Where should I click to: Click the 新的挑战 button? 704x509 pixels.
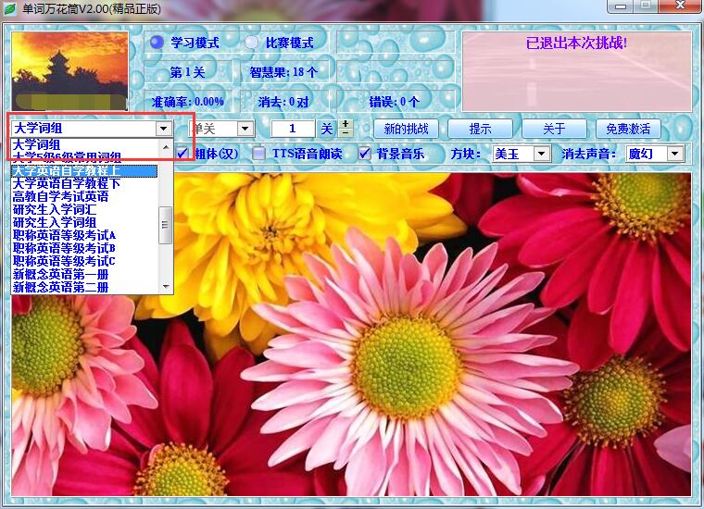406,129
